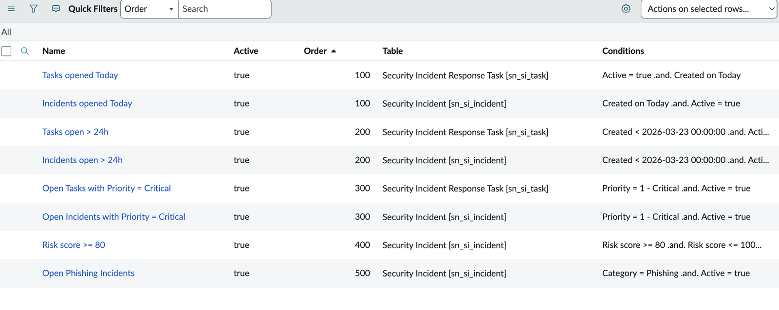The image size is (779, 310).
Task: Click 'Category = Phishing .and. Active = true' condition
Action: pyautogui.click(x=676, y=273)
